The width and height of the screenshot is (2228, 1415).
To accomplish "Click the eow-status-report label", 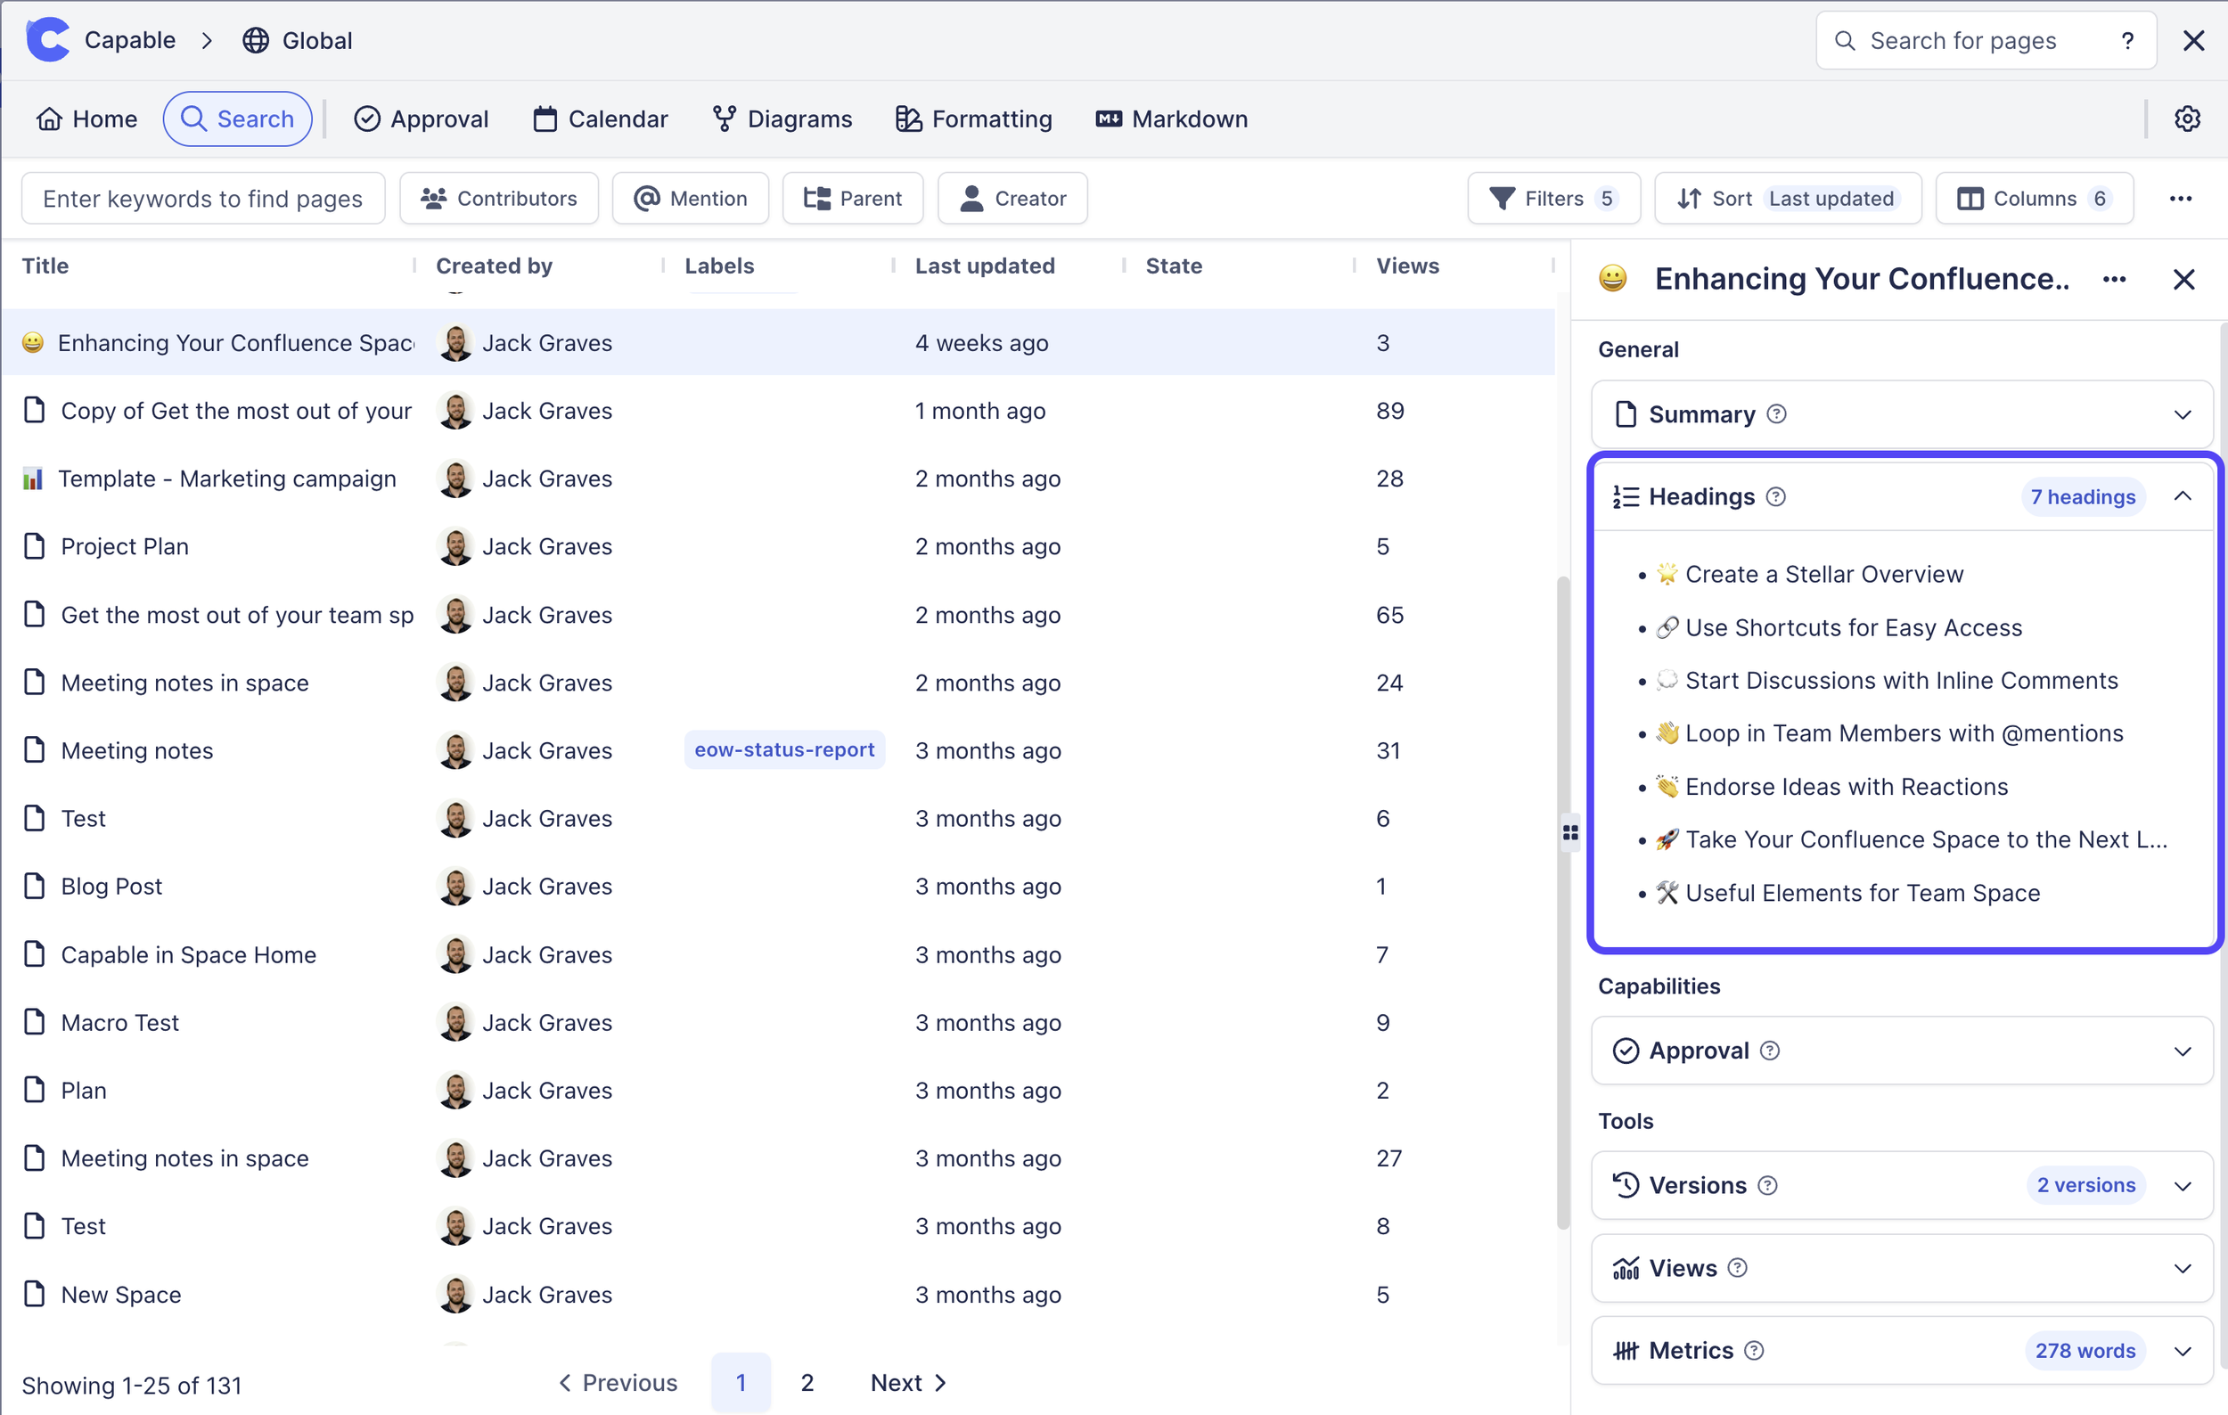I will point(784,750).
